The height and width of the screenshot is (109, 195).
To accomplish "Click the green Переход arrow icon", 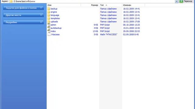I will 181,1.
